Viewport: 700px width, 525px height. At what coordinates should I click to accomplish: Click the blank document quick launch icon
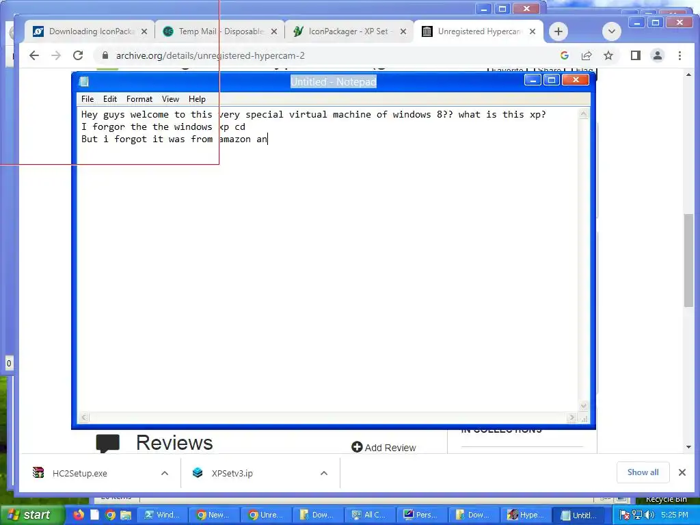coord(94,515)
